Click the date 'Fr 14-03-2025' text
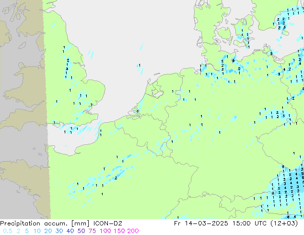The height and width of the screenshot is (235, 304). coord(201,223)
